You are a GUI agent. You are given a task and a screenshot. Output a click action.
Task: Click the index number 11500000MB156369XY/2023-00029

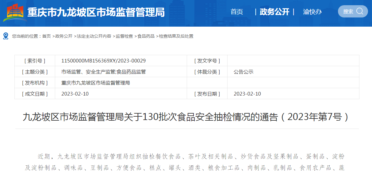[104, 61]
